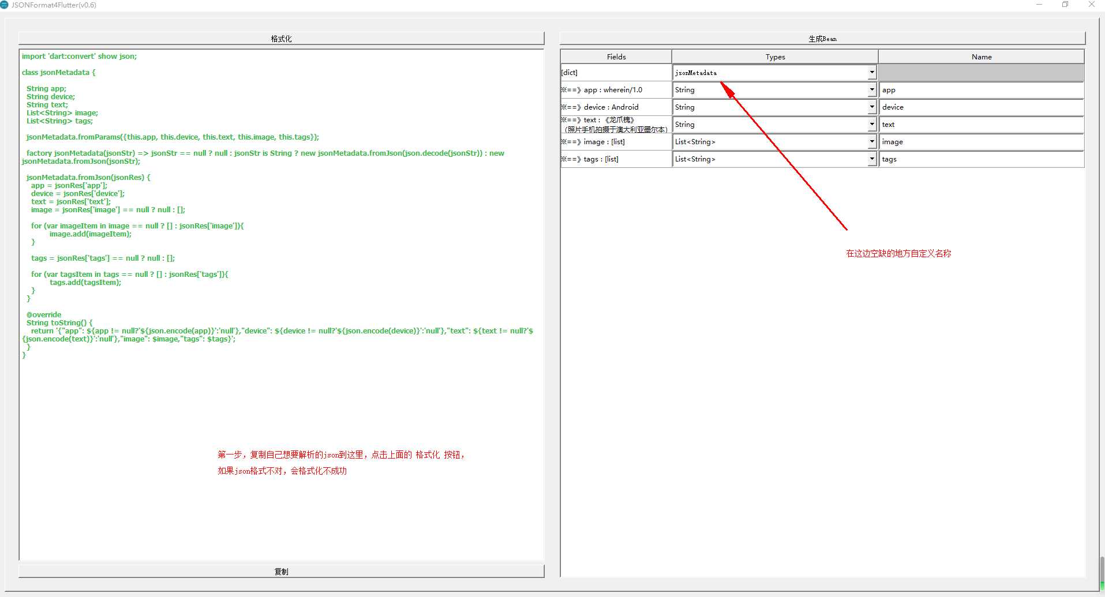Click the 格式化 format button
The image size is (1105, 597).
coord(281,39)
